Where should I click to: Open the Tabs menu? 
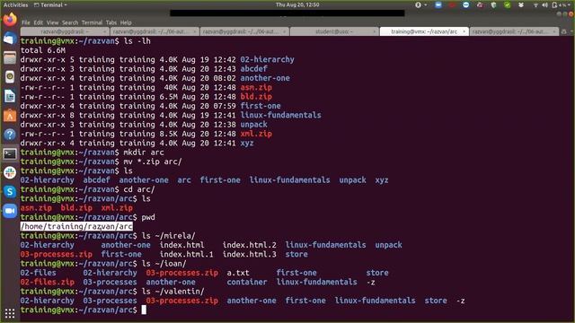click(111, 22)
